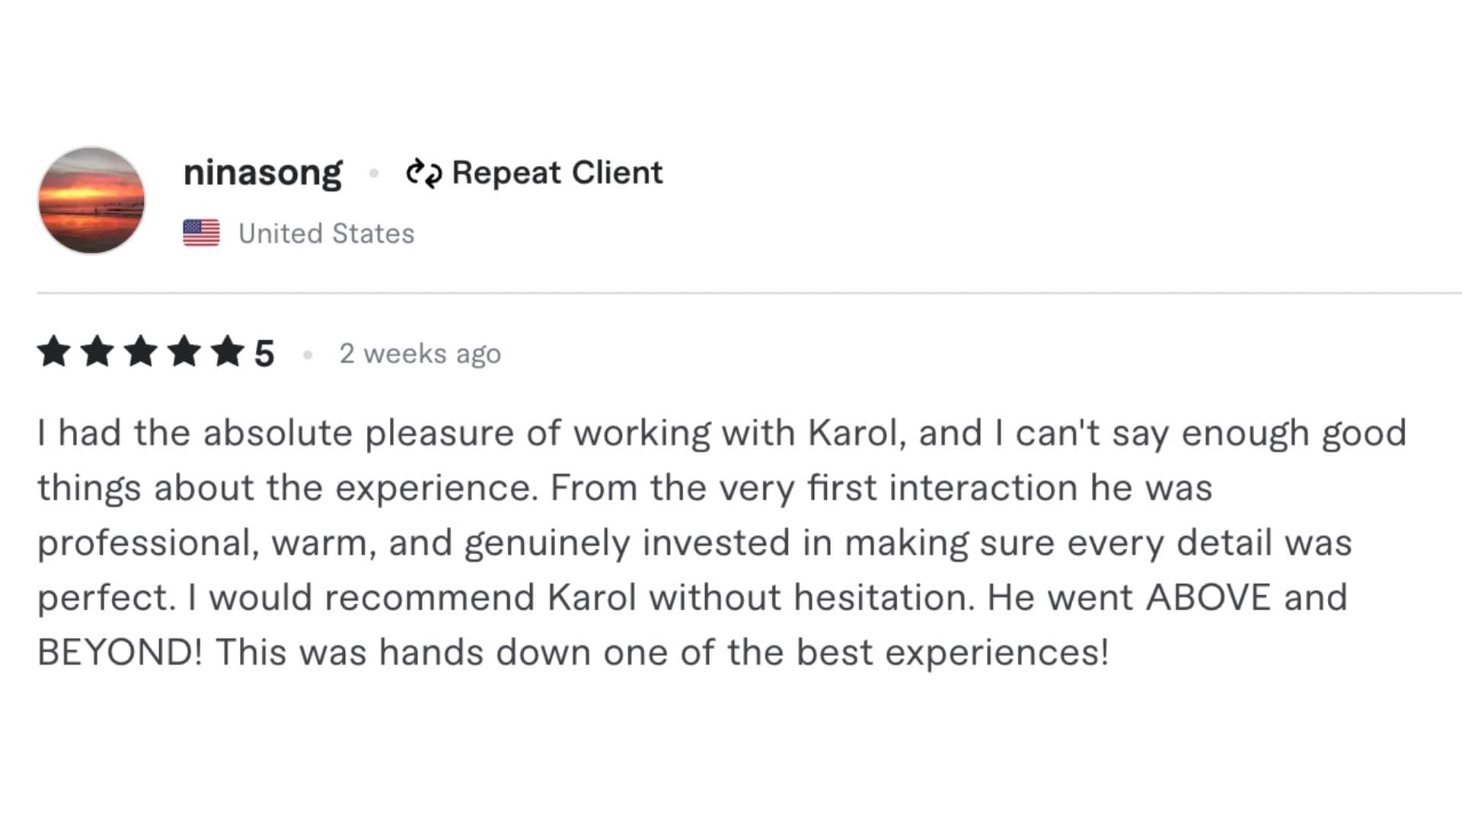Select the United States country text
The height and width of the screenshot is (822, 1462).
tap(327, 233)
